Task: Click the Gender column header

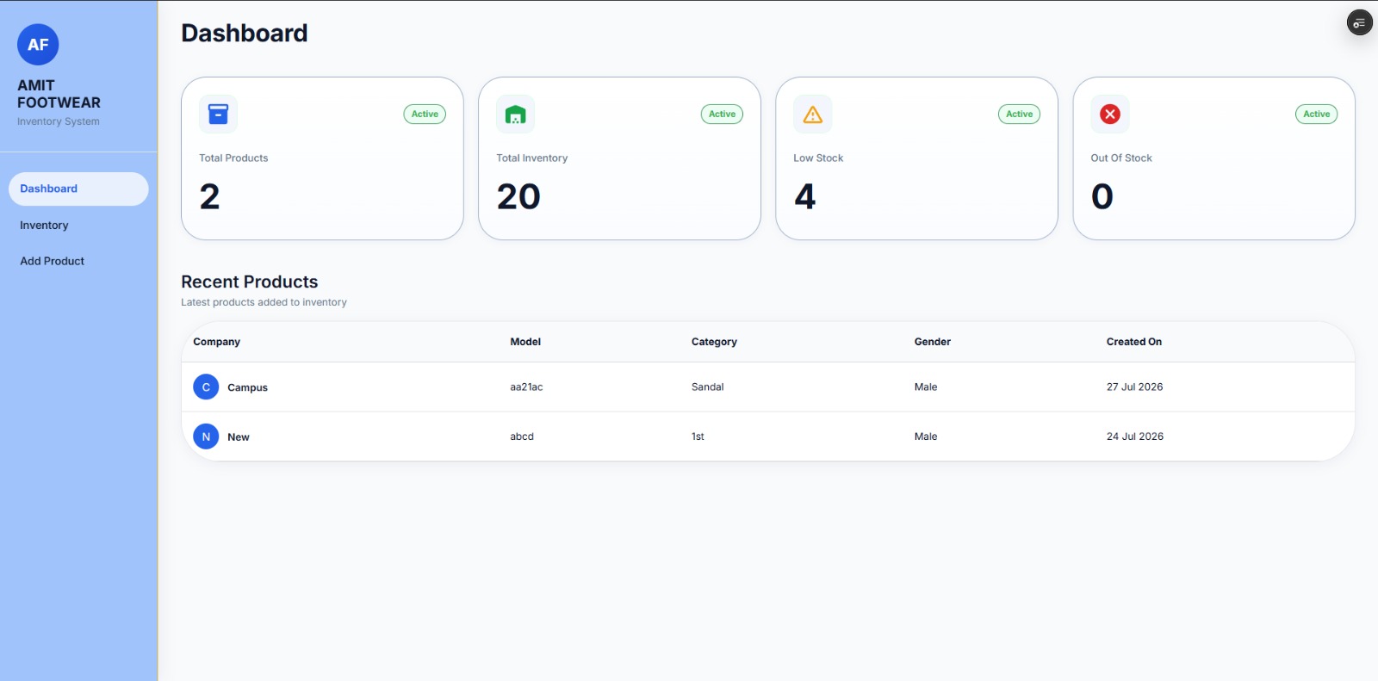Action: (x=933, y=342)
